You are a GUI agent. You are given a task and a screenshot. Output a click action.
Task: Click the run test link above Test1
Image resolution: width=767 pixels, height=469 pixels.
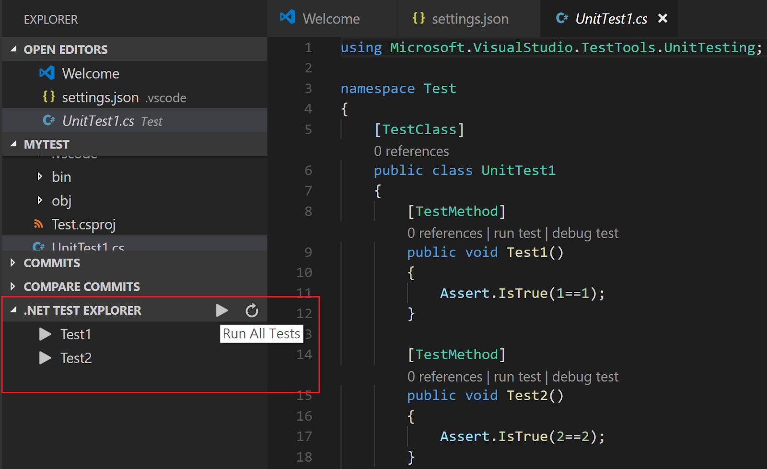pyautogui.click(x=517, y=233)
